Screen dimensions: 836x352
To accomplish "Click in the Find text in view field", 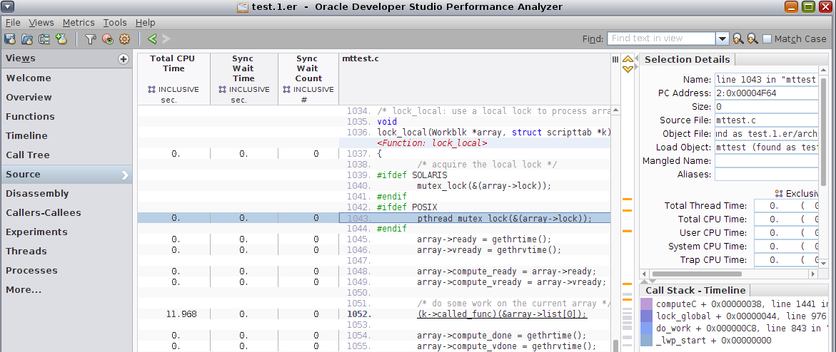I will click(x=661, y=38).
